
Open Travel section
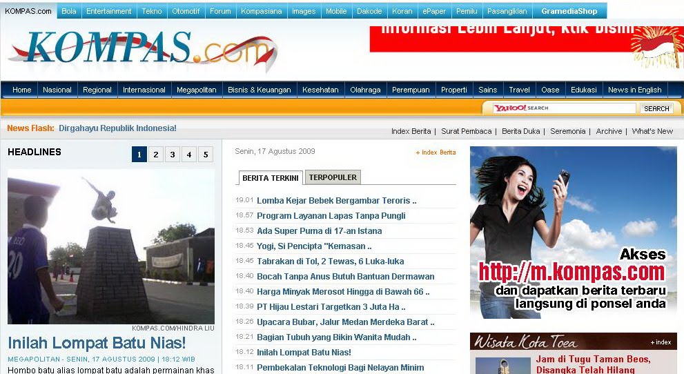coord(519,90)
